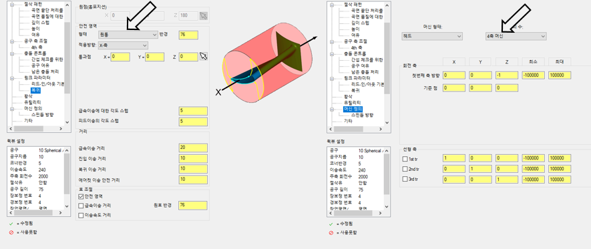591x249 pixels.
Task: Click the red 사용못함 icon, right panel
Action: tap(331, 232)
